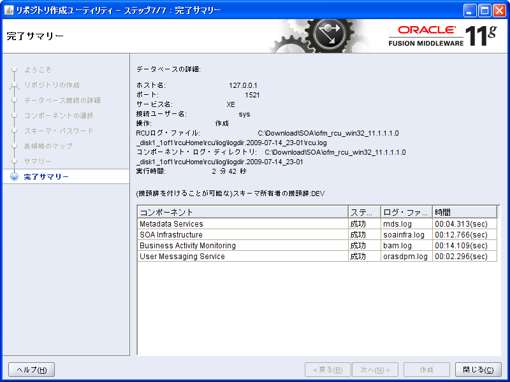Go to the データベース接続の詳細 step
Image resolution: width=510 pixels, height=382 pixels.
pyautogui.click(x=62, y=100)
